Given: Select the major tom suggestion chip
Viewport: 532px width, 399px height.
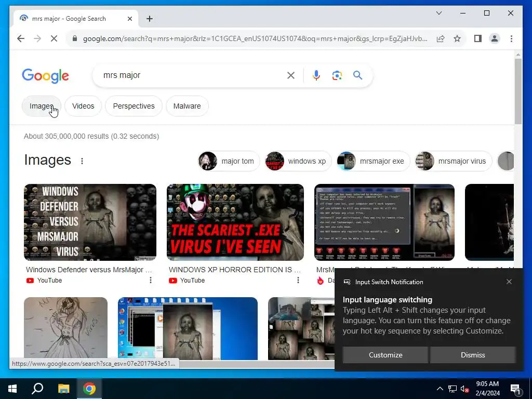Looking at the screenshot, I should tap(229, 161).
